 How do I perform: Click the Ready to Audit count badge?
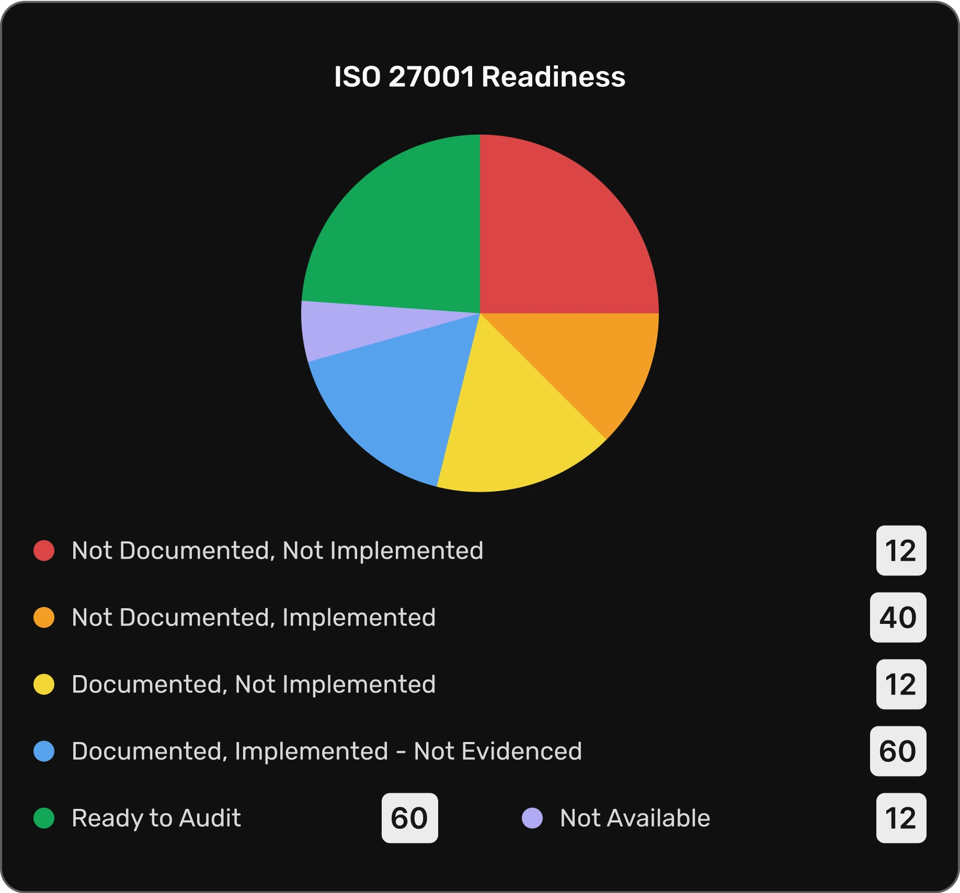coord(409,818)
